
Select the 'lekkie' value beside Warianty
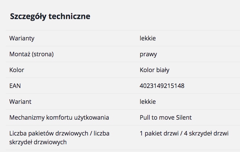(147, 38)
